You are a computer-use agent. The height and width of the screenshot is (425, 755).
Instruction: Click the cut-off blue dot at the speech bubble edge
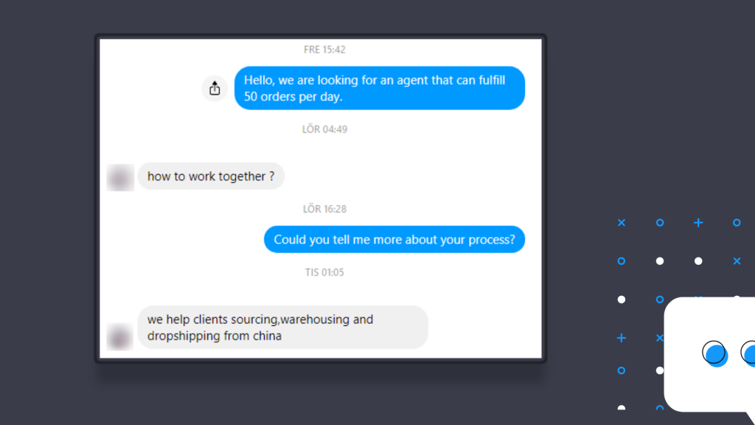[x=749, y=353]
